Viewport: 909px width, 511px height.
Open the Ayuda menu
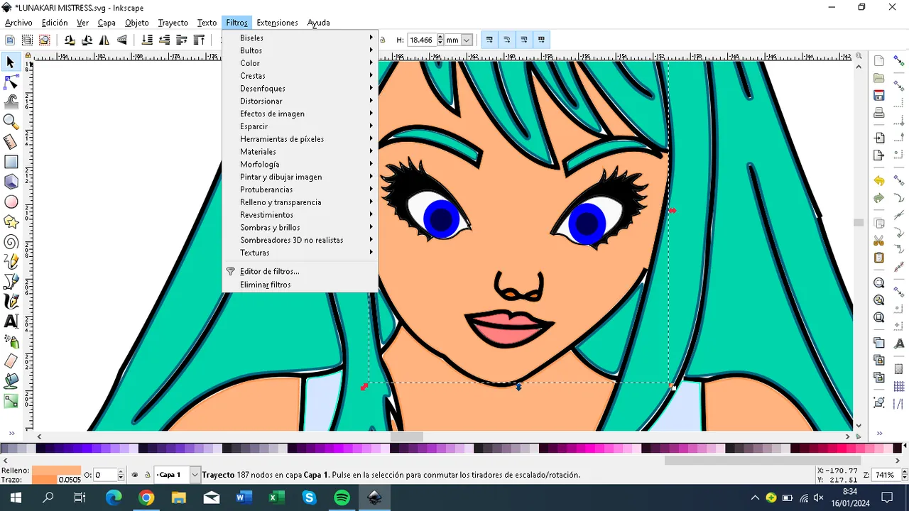pyautogui.click(x=318, y=23)
